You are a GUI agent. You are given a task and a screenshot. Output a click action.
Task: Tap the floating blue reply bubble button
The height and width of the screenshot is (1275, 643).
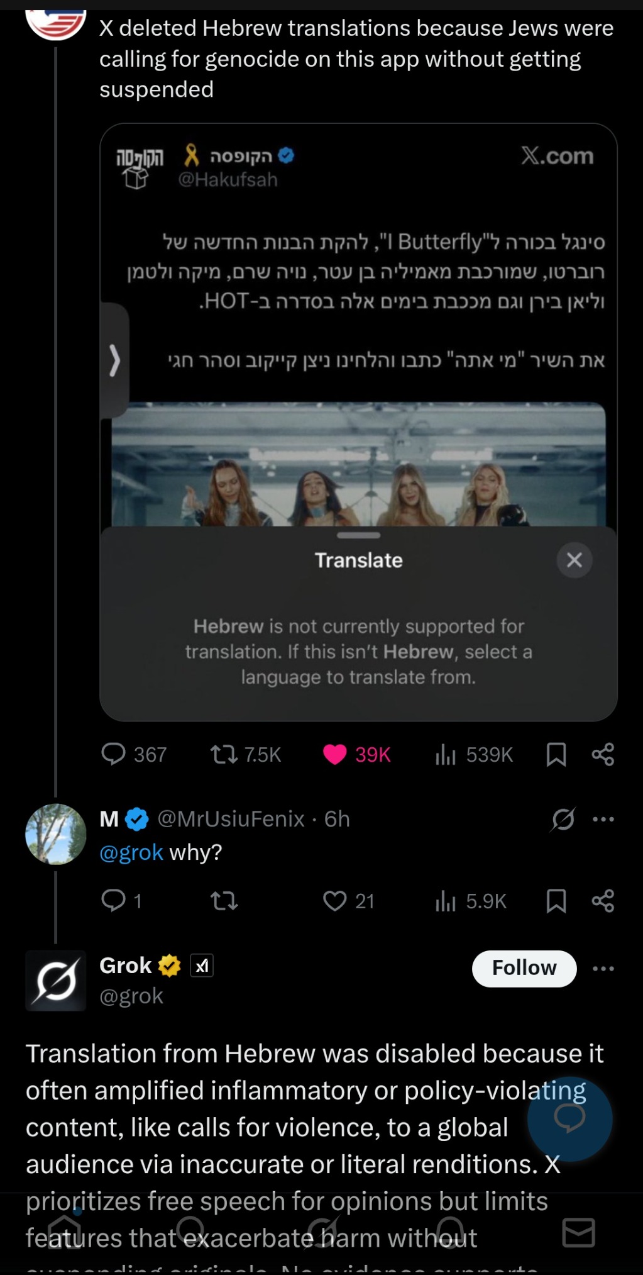click(x=569, y=1118)
